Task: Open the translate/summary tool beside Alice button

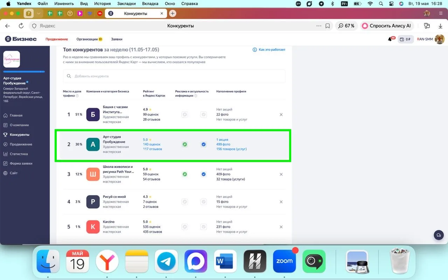Action: 427,26
